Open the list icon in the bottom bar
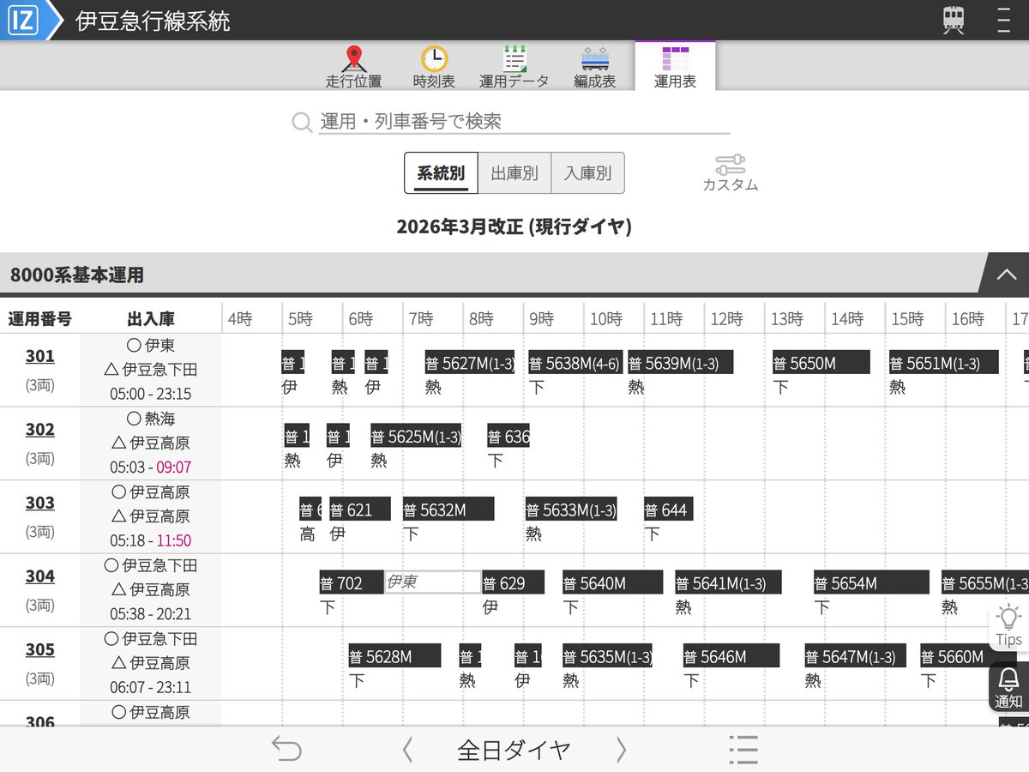This screenshot has width=1029, height=772. 743,749
